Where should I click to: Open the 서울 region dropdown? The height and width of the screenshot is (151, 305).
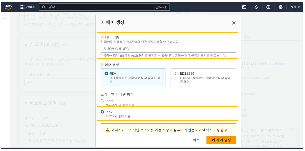click(x=295, y=7)
